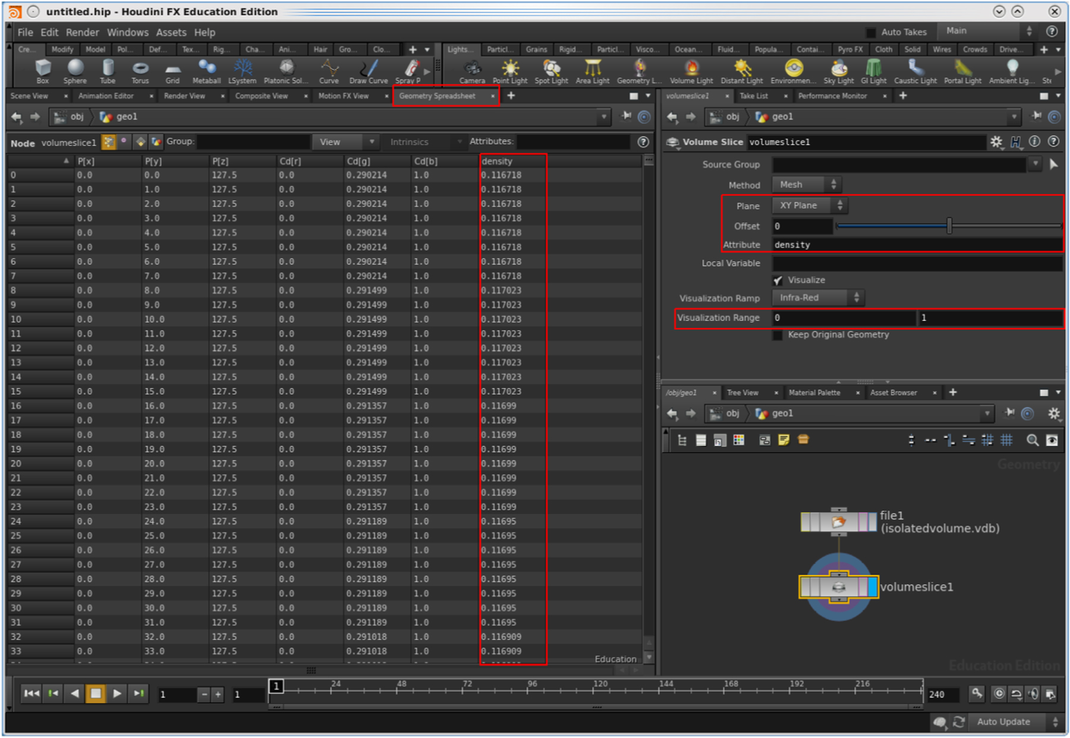Open the Assets menu

click(171, 33)
